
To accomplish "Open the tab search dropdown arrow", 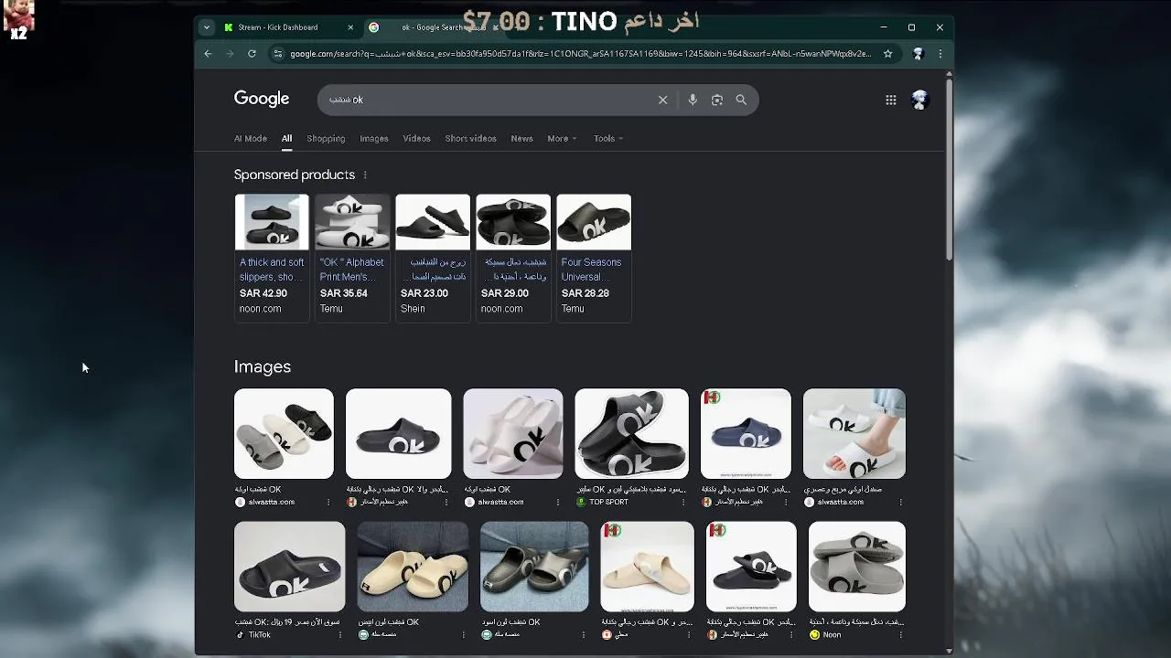I will (207, 27).
